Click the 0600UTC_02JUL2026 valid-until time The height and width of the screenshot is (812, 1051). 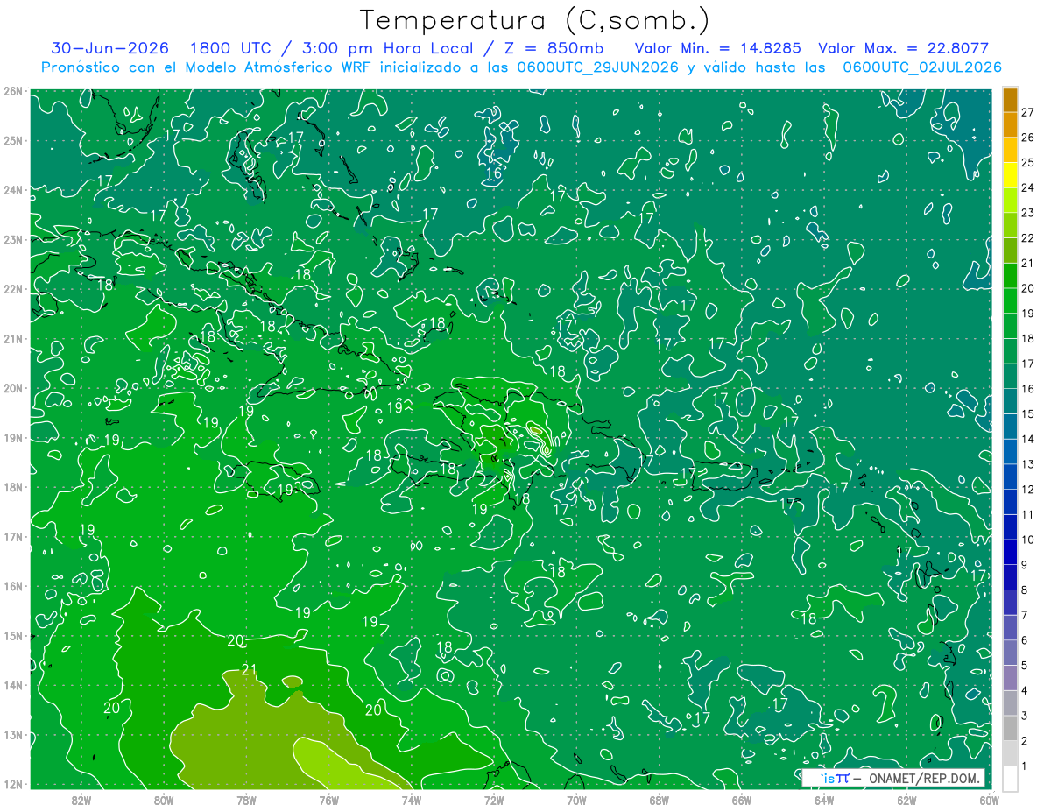tap(922, 67)
